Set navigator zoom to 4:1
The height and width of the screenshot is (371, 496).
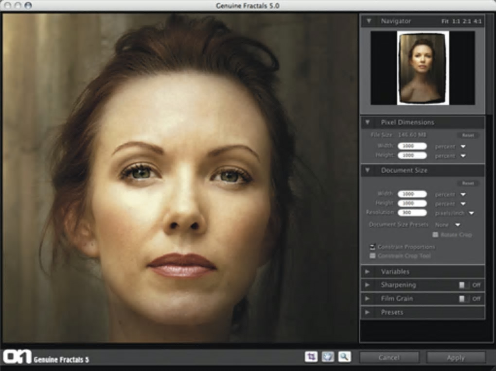[x=478, y=21]
